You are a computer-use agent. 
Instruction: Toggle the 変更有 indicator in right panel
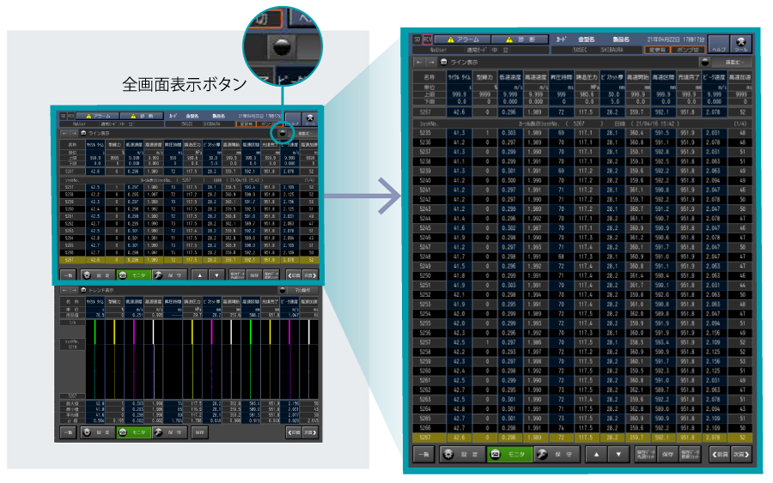click(658, 51)
